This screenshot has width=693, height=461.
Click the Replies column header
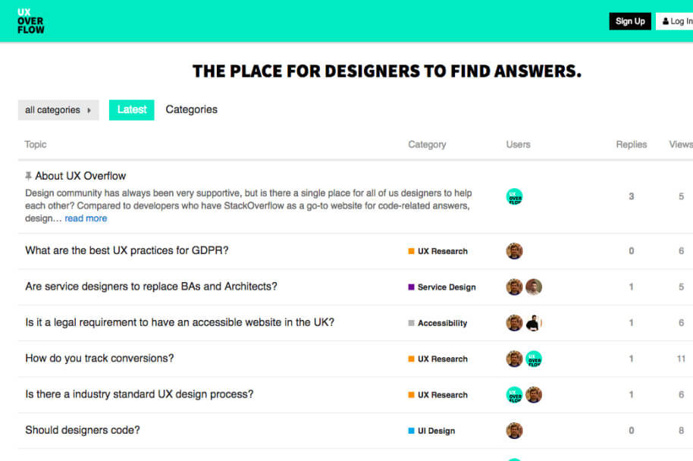[x=631, y=144]
